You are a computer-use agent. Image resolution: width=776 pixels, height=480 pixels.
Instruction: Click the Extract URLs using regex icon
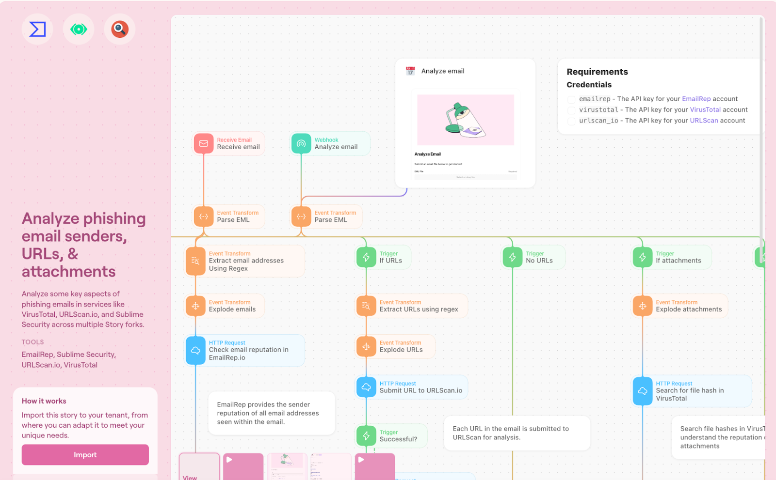pos(366,306)
